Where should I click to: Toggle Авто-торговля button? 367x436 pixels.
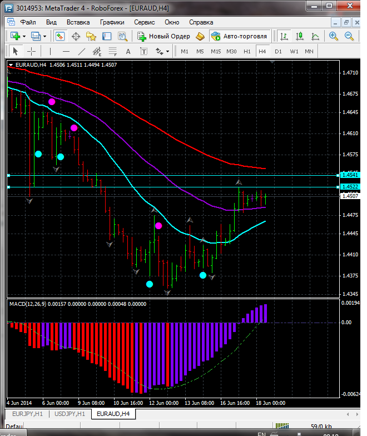pos(239,36)
